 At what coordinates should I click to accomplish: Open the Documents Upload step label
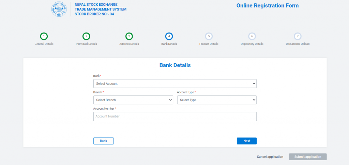[298, 44]
